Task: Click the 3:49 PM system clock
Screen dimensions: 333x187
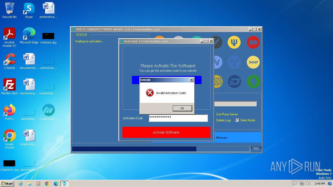Action: (x=319, y=184)
